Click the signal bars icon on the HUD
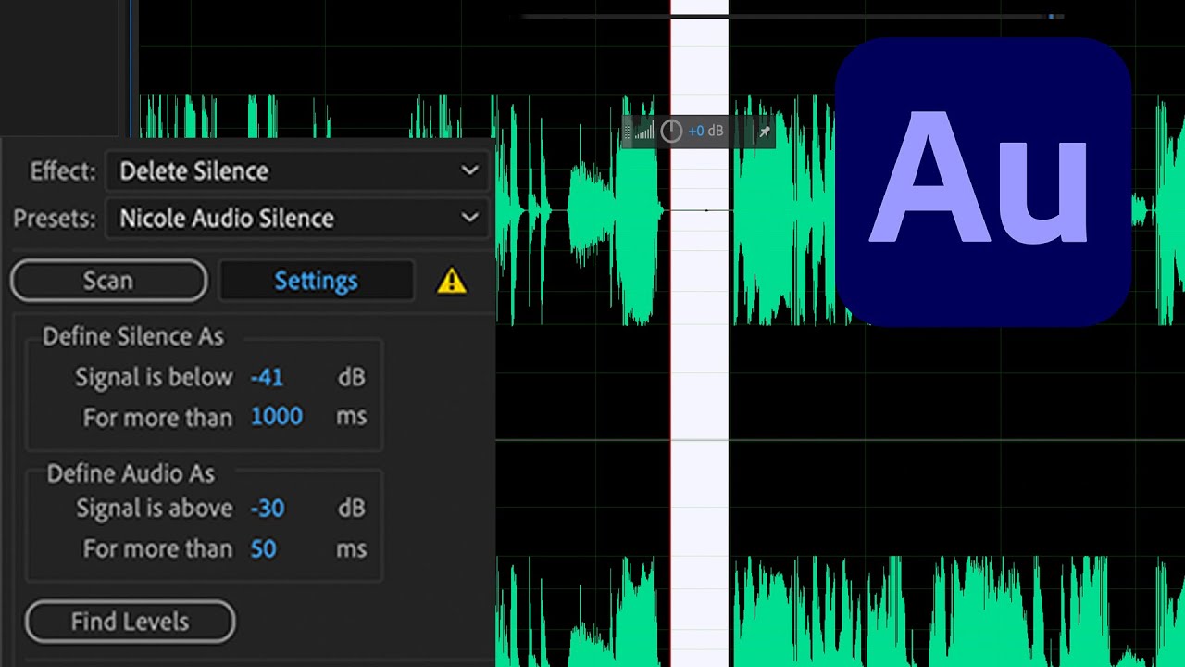Screen dimensions: 1185x667 pyautogui.click(x=643, y=132)
